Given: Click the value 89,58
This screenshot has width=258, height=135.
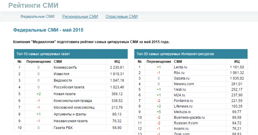Looking at the screenshot, I should click(237, 118).
